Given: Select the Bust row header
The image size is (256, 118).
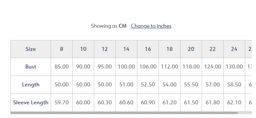Looking at the screenshot, I should point(31,67).
